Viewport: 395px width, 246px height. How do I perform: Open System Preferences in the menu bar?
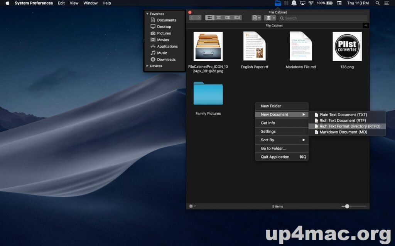(34, 3)
